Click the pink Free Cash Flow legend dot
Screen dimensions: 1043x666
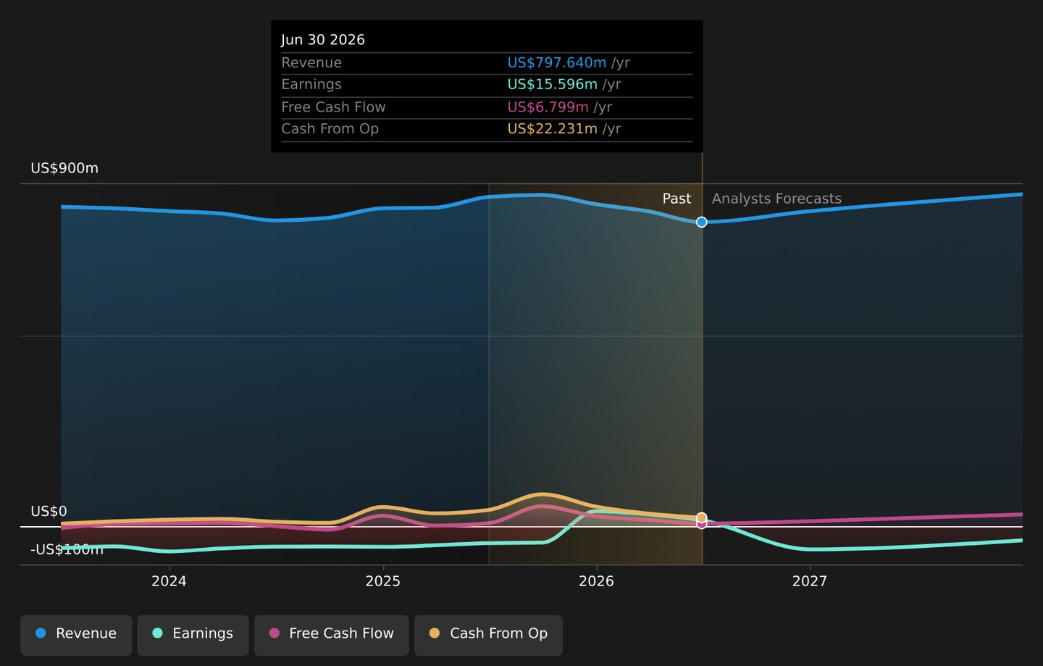click(274, 633)
